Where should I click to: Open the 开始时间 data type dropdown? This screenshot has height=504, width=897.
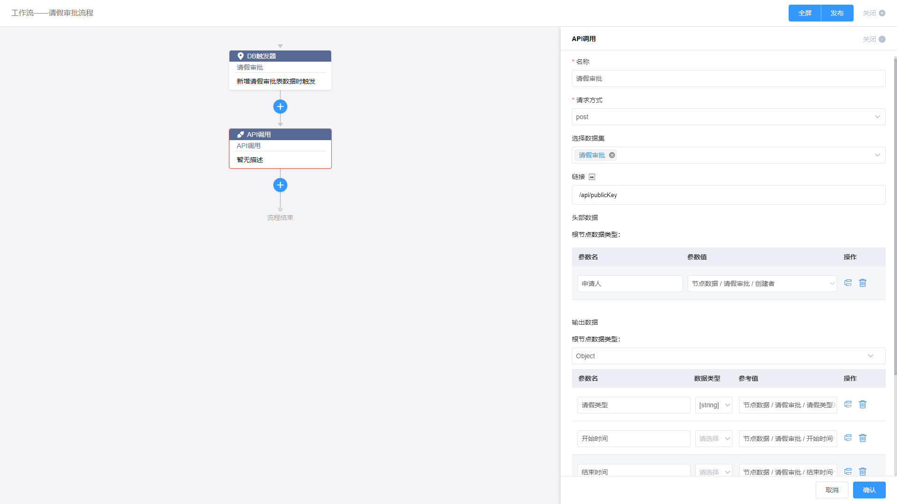coord(714,439)
